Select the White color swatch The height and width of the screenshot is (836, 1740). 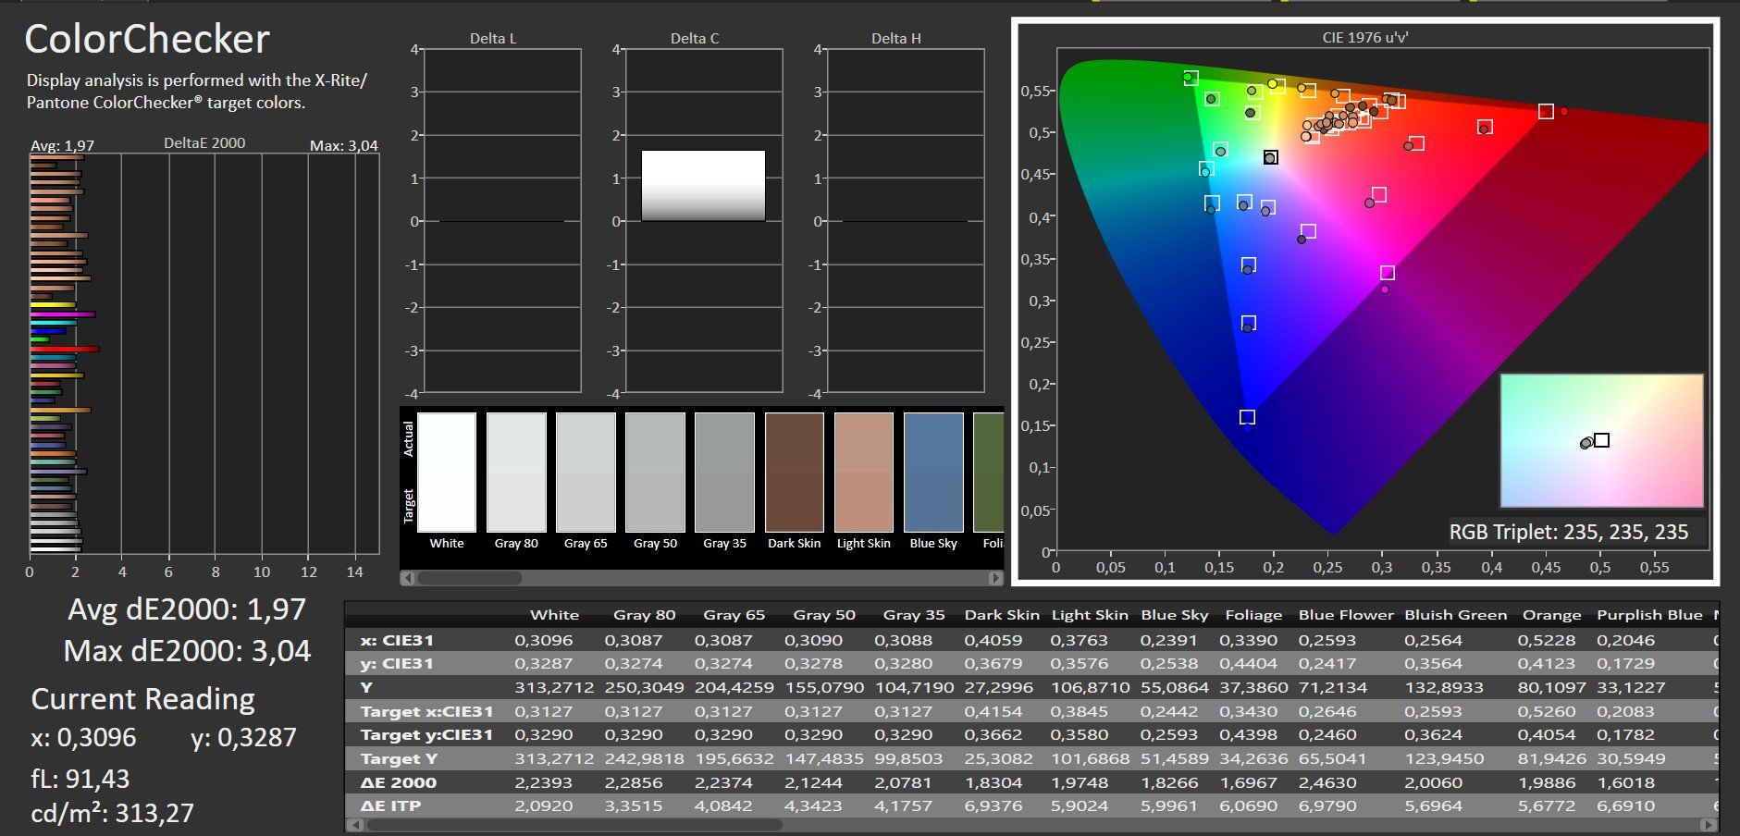tap(447, 473)
